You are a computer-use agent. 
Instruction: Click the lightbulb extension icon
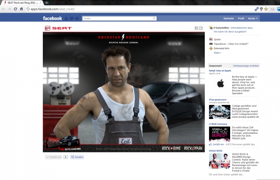point(261,9)
